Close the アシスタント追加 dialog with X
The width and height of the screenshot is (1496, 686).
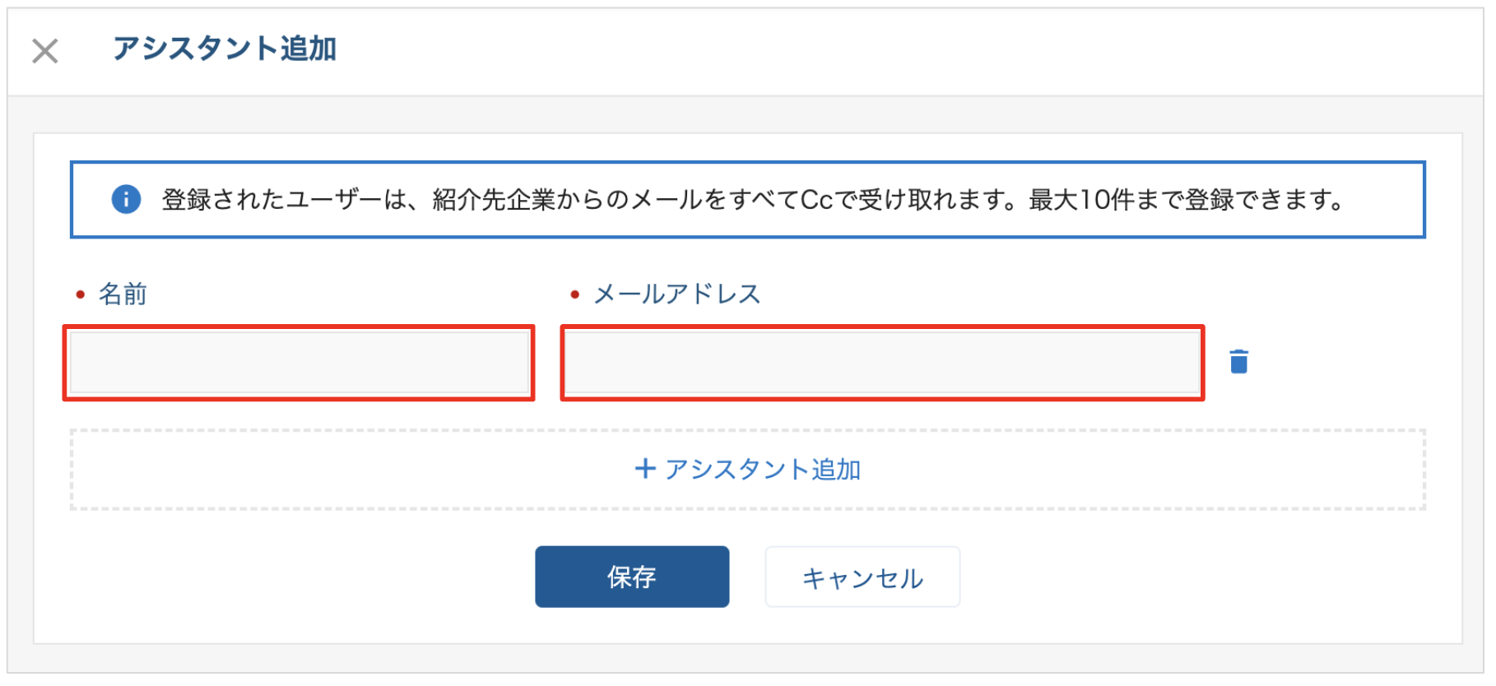click(x=45, y=51)
